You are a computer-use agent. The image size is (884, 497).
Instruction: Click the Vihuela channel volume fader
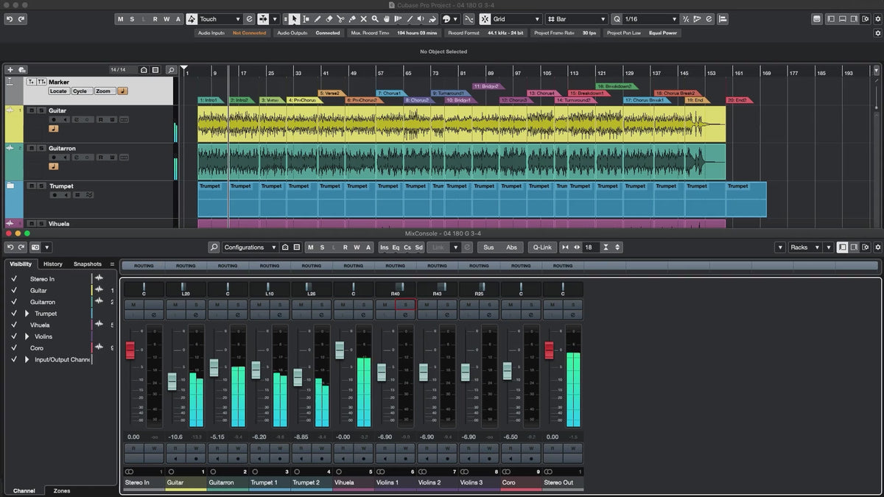[x=340, y=350]
